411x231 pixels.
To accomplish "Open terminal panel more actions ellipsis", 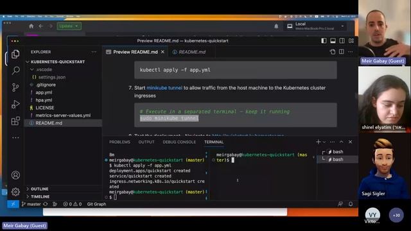I will (333, 142).
